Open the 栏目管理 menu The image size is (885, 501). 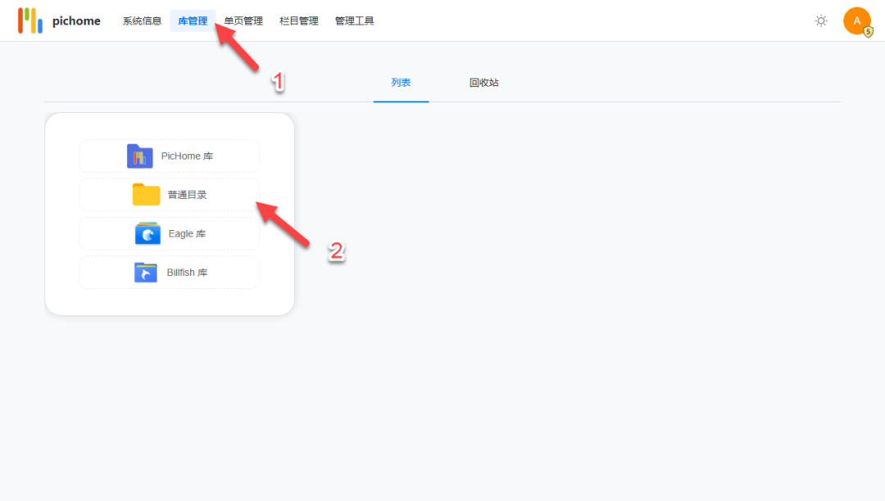[298, 20]
